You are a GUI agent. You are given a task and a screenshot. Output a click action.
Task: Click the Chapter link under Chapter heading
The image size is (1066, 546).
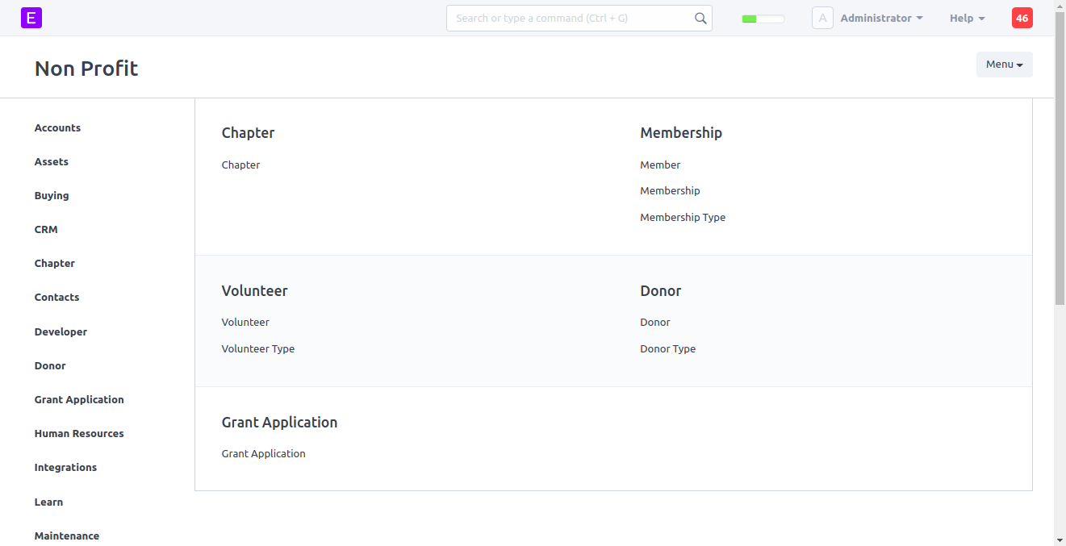(240, 165)
